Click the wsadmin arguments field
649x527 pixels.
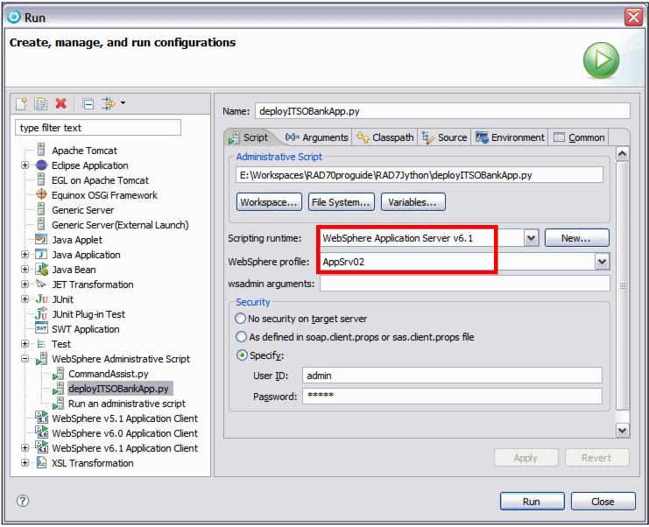tap(464, 284)
